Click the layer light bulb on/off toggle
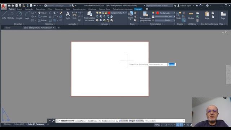This screenshot has height=130, width=231. click(x=97, y=13)
